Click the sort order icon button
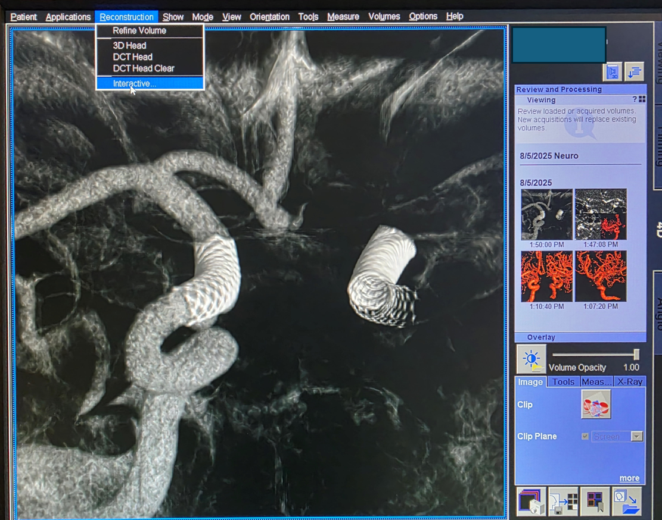 coord(634,72)
